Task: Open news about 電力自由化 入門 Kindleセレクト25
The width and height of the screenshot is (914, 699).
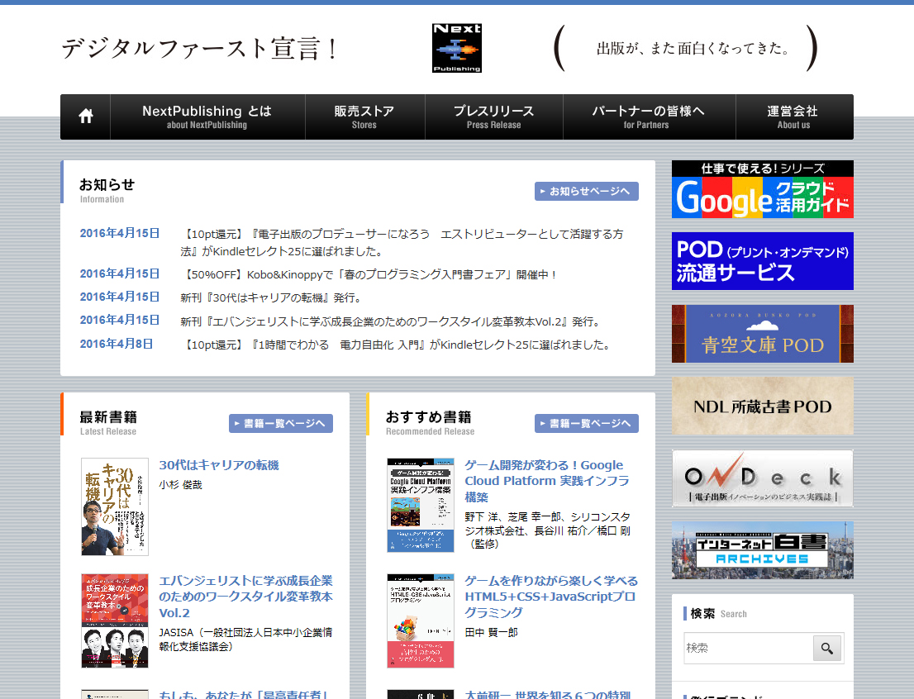Action: point(397,345)
